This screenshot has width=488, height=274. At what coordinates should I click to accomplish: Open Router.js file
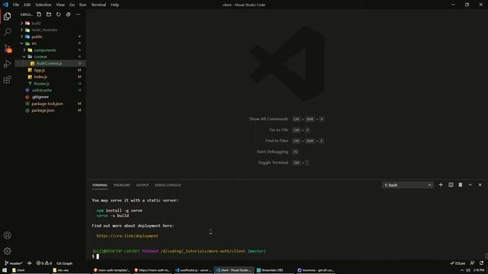tap(41, 84)
